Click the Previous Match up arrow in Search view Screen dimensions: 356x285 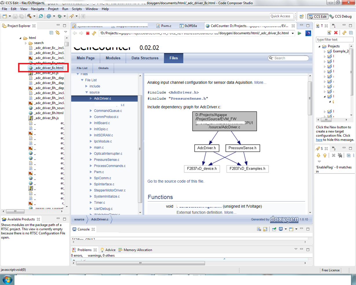[x=325, y=156]
